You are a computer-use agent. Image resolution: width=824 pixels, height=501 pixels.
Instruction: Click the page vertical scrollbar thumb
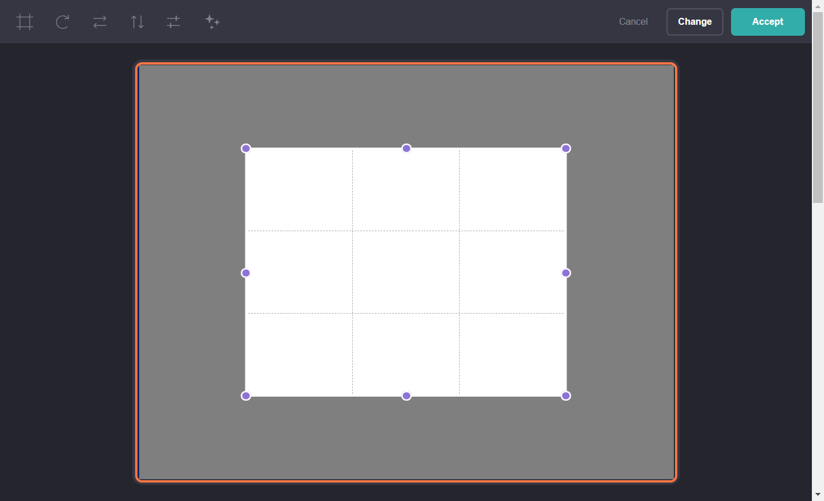818,107
